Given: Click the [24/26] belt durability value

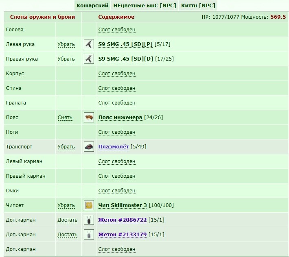Looking at the screenshot, I should tap(153, 117).
